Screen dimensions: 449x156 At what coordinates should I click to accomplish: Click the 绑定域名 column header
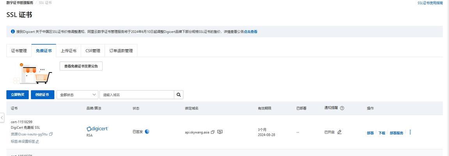pos(192,108)
